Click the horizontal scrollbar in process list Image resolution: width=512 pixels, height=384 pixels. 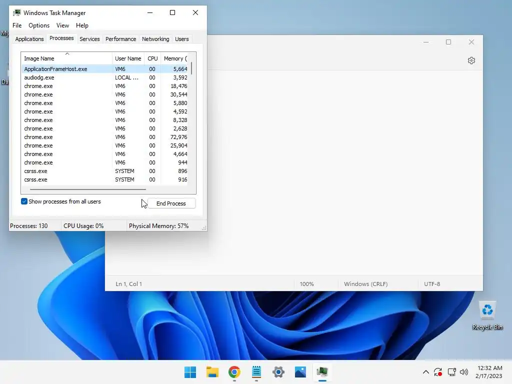point(87,189)
